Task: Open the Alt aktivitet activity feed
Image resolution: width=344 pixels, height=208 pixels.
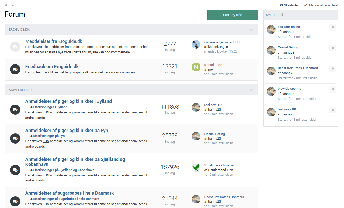Action: (x=289, y=5)
